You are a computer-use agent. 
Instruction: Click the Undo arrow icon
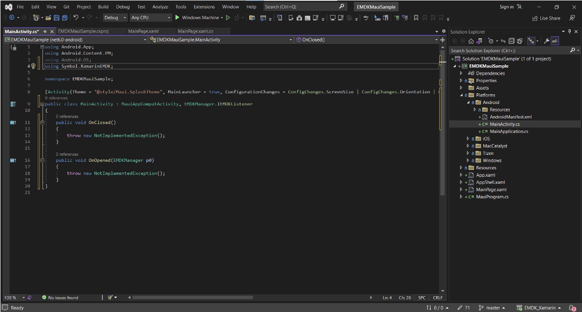76,18
